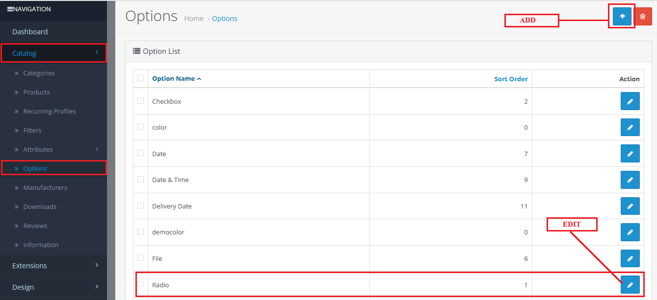The width and height of the screenshot is (657, 300).
Task: Tick the Date & Time row checkbox
Action: tap(141, 179)
